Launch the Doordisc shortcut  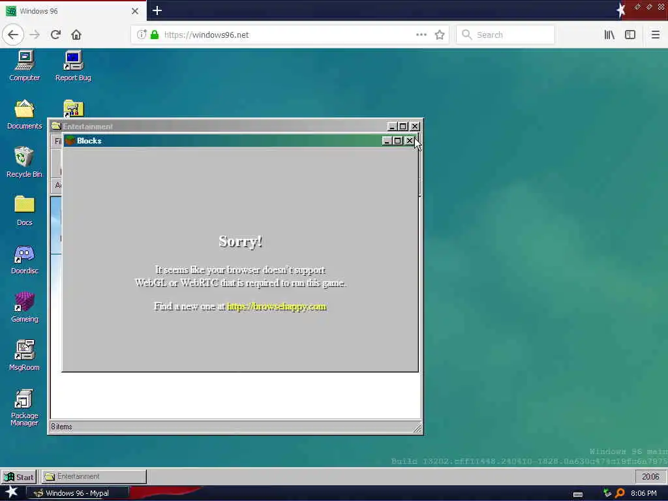pyautogui.click(x=25, y=259)
